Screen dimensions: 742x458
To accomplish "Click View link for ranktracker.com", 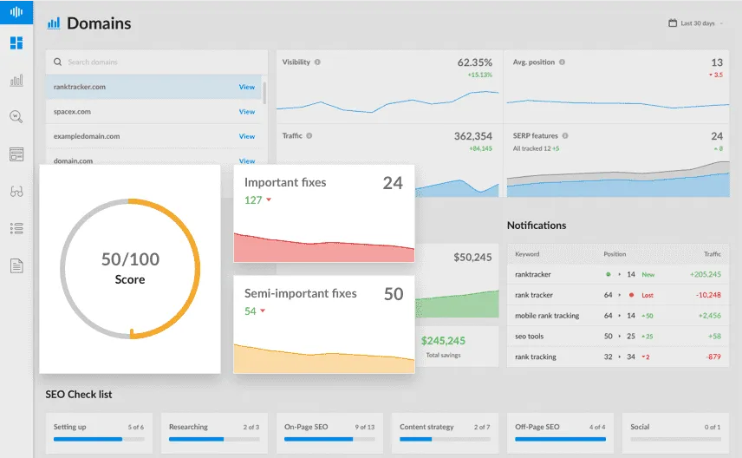I will [247, 87].
